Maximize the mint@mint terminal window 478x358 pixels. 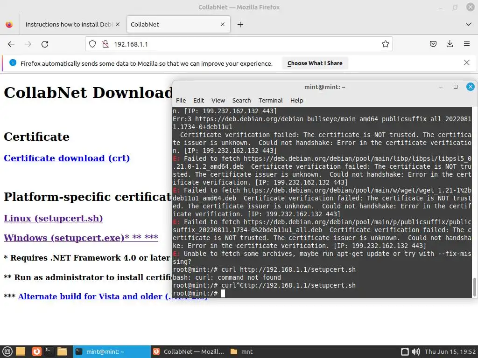click(456, 87)
